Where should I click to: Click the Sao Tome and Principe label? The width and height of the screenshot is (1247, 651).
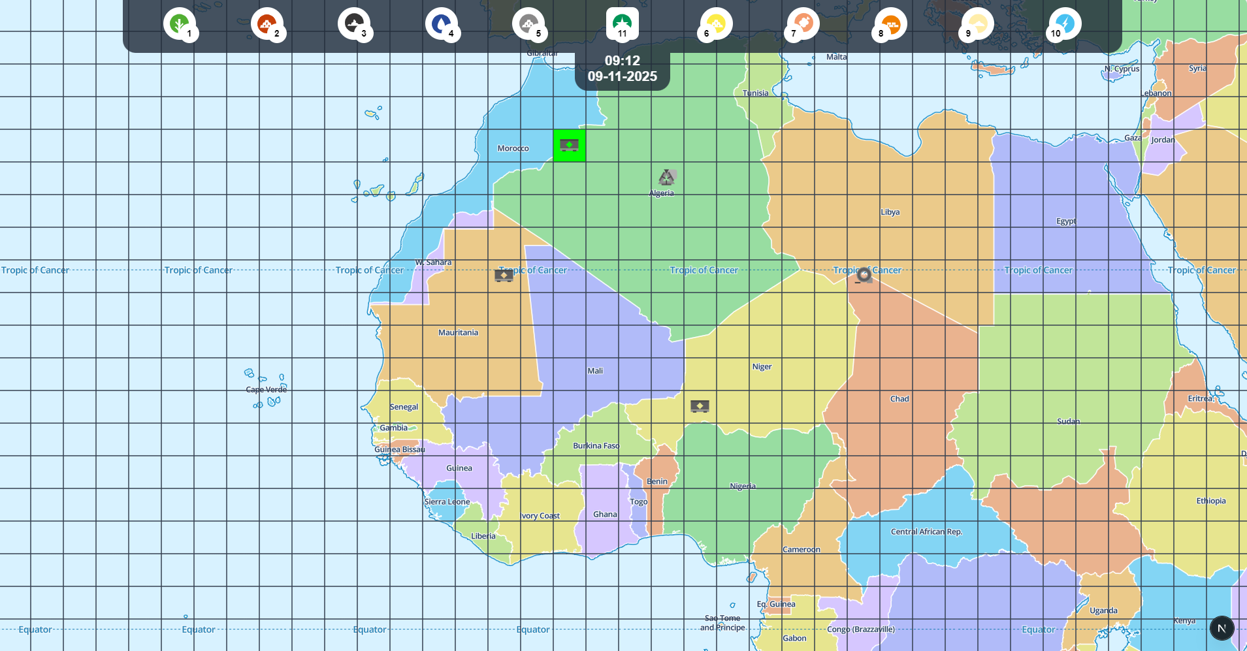point(722,623)
